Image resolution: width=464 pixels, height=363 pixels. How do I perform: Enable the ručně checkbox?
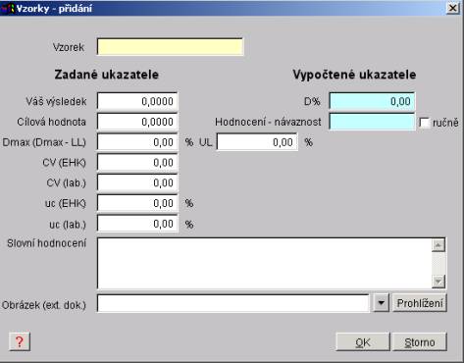tap(425, 123)
